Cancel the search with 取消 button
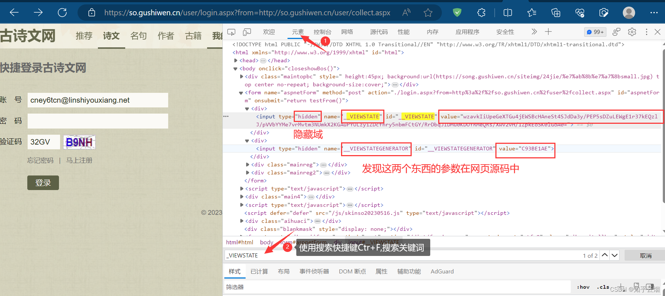Viewport: 665px width, 296px height. (x=645, y=256)
